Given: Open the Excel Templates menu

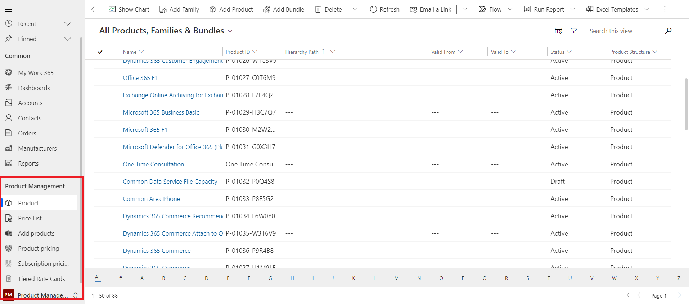Looking at the screenshot, I should click(x=617, y=9).
